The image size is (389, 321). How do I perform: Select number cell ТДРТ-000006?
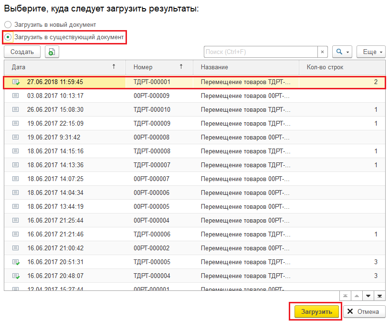152,234
